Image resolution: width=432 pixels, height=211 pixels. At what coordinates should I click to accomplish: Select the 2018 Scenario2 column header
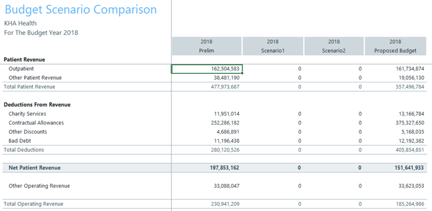334,46
